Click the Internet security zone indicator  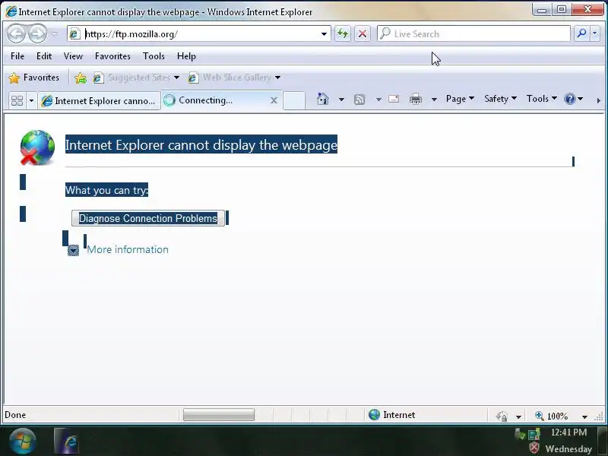click(x=391, y=415)
